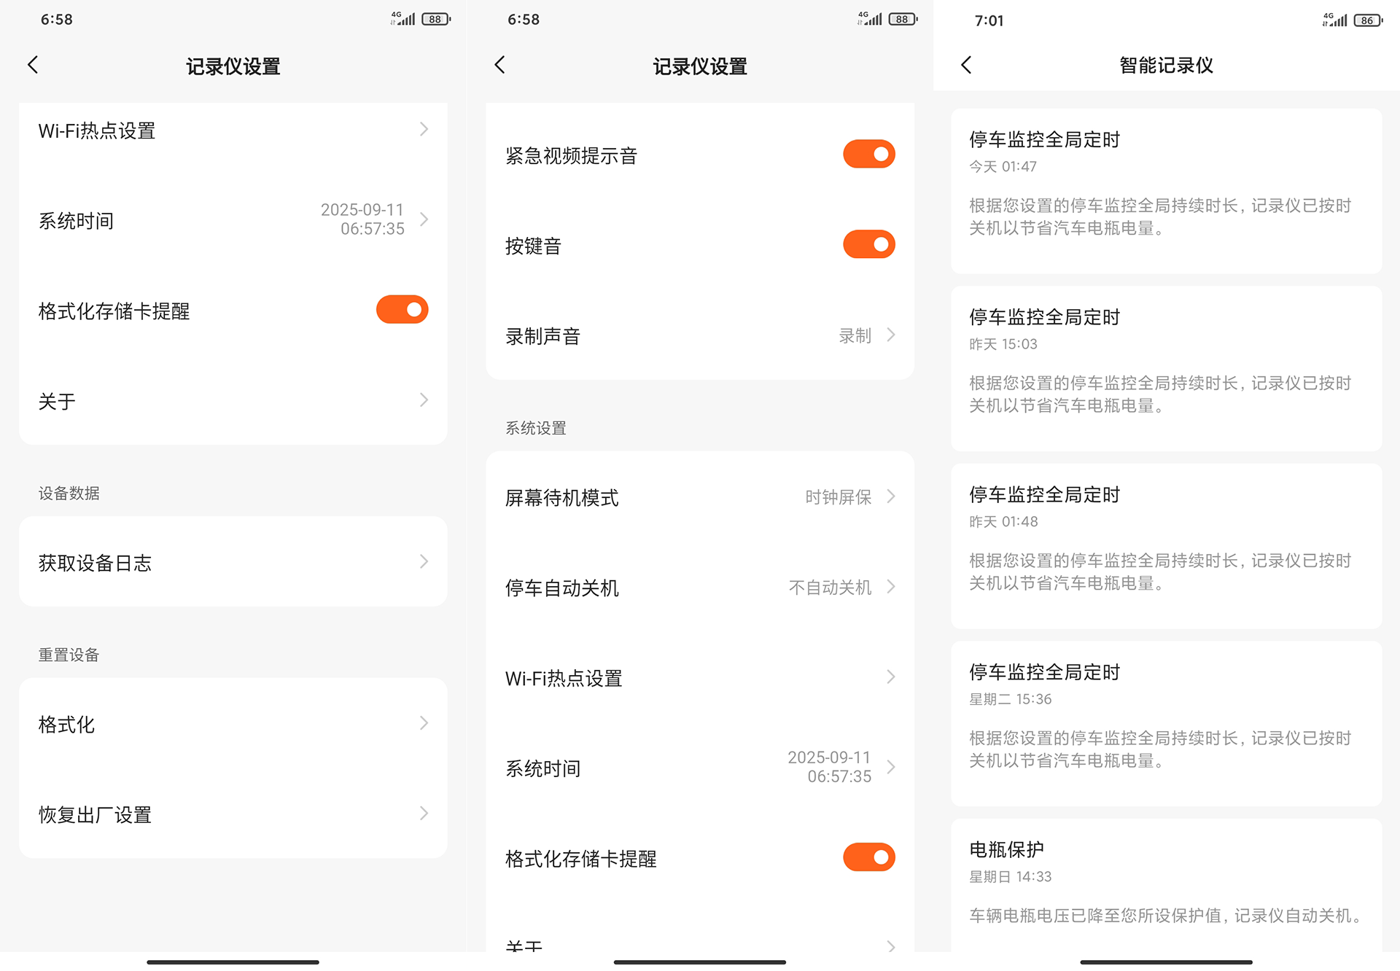Tap battery indicator showing 86
This screenshot has width=1400, height=971.
(1367, 20)
